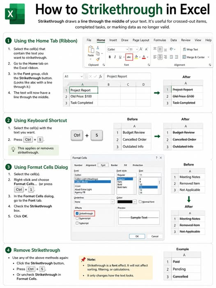Click the Copy icon in Clipboard group
The width and height of the screenshot is (216, 288).
tap(98, 53)
